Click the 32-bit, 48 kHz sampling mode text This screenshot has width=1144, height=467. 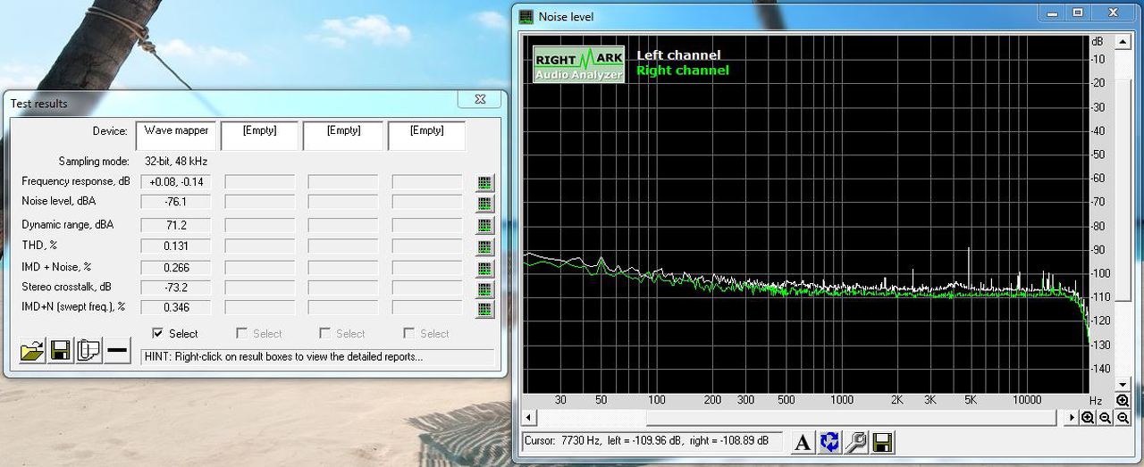point(177,162)
